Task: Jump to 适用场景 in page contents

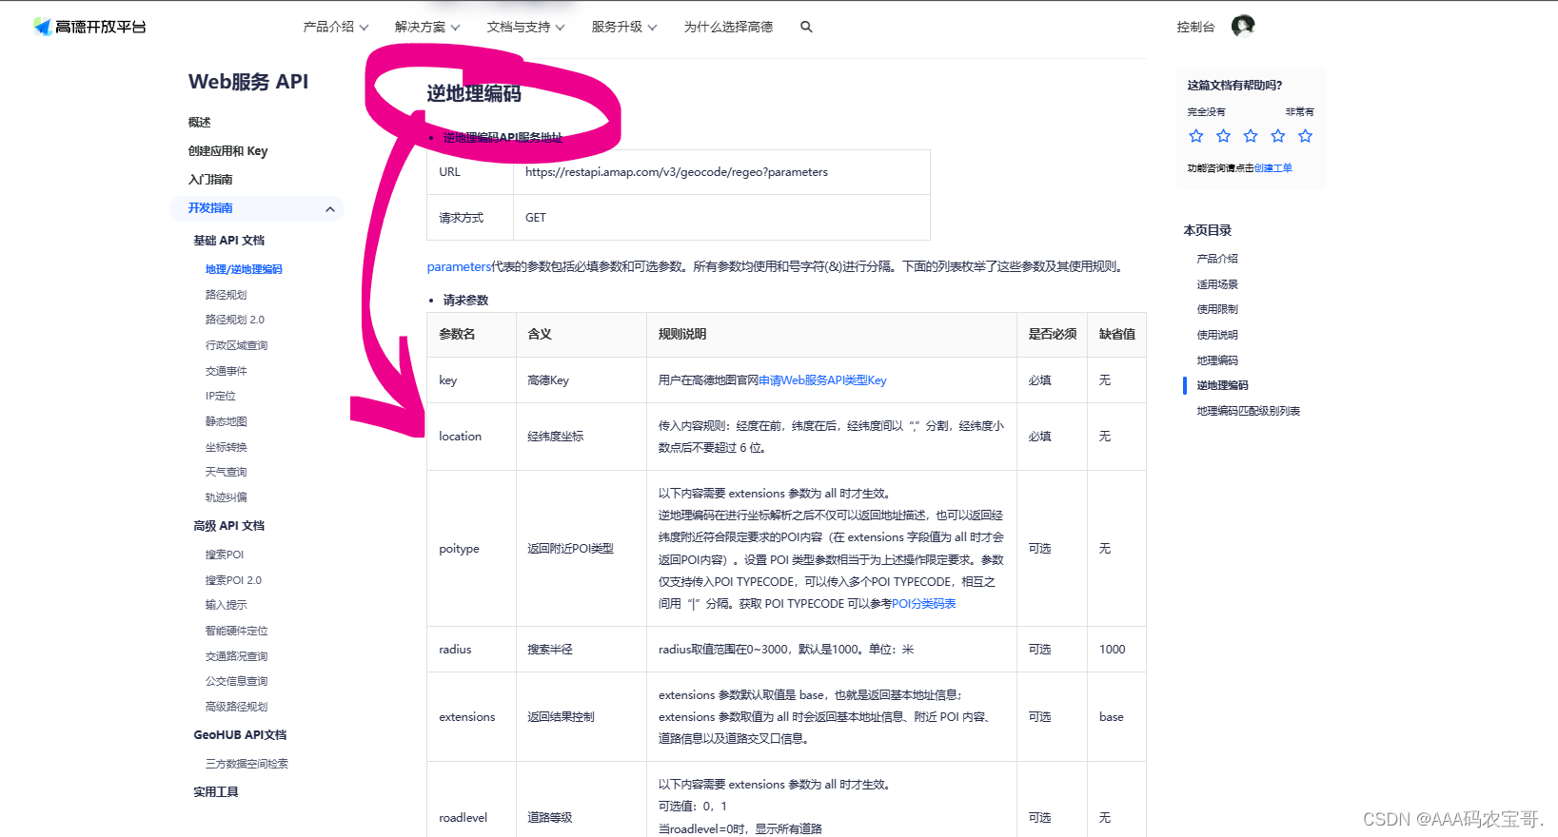Action: [1217, 284]
